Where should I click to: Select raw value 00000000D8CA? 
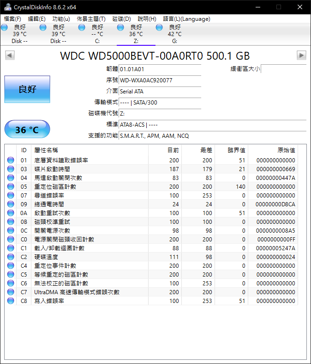tap(275, 204)
